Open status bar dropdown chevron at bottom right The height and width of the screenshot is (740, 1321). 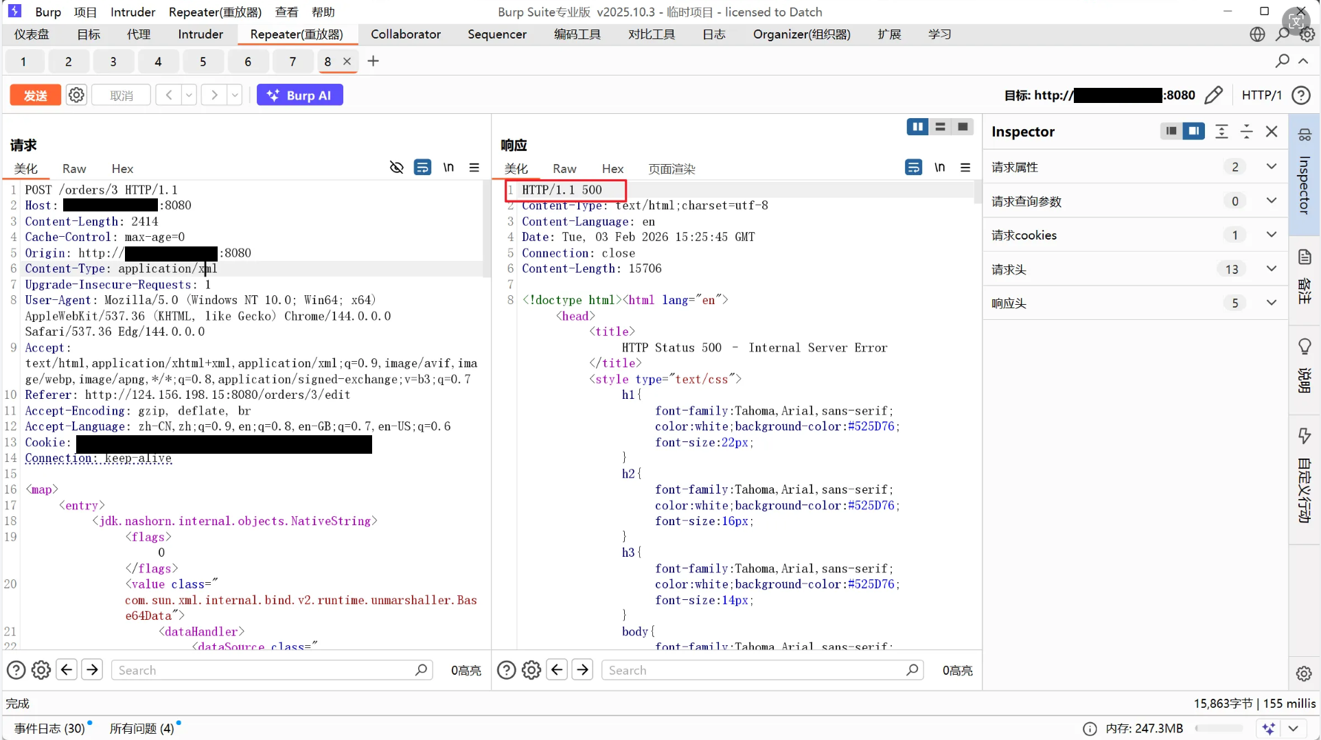point(1294,728)
